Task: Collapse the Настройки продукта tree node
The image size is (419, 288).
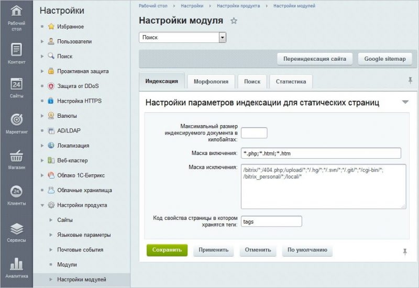Action: pos(42,205)
